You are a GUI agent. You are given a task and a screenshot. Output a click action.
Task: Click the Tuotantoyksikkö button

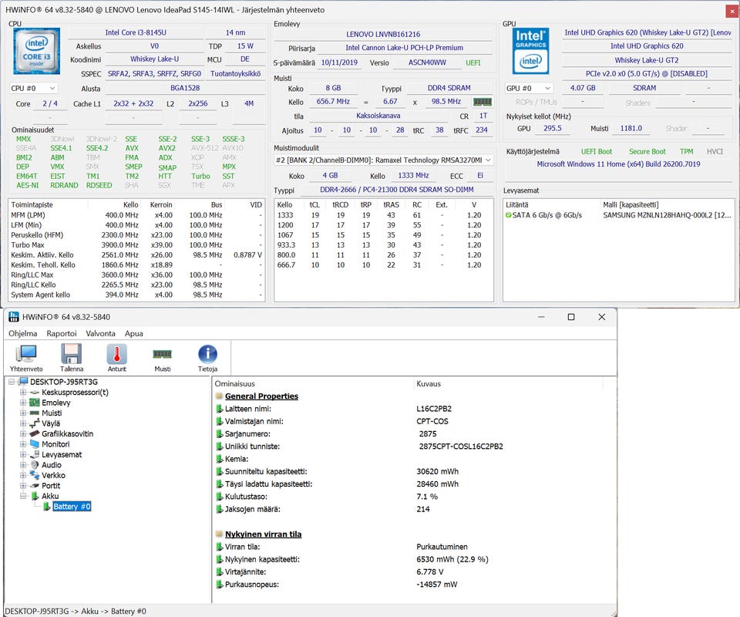[x=235, y=74]
